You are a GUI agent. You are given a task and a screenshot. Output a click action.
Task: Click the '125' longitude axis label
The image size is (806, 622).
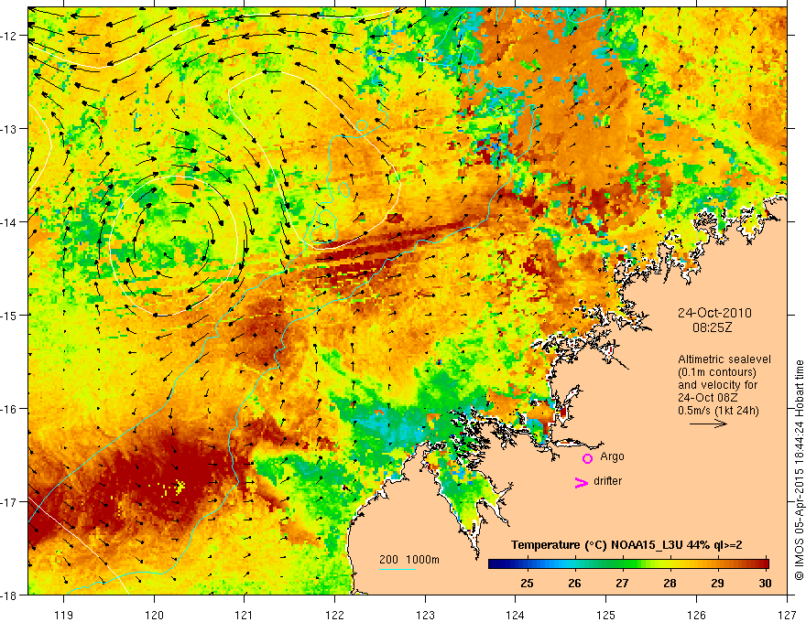(x=606, y=615)
